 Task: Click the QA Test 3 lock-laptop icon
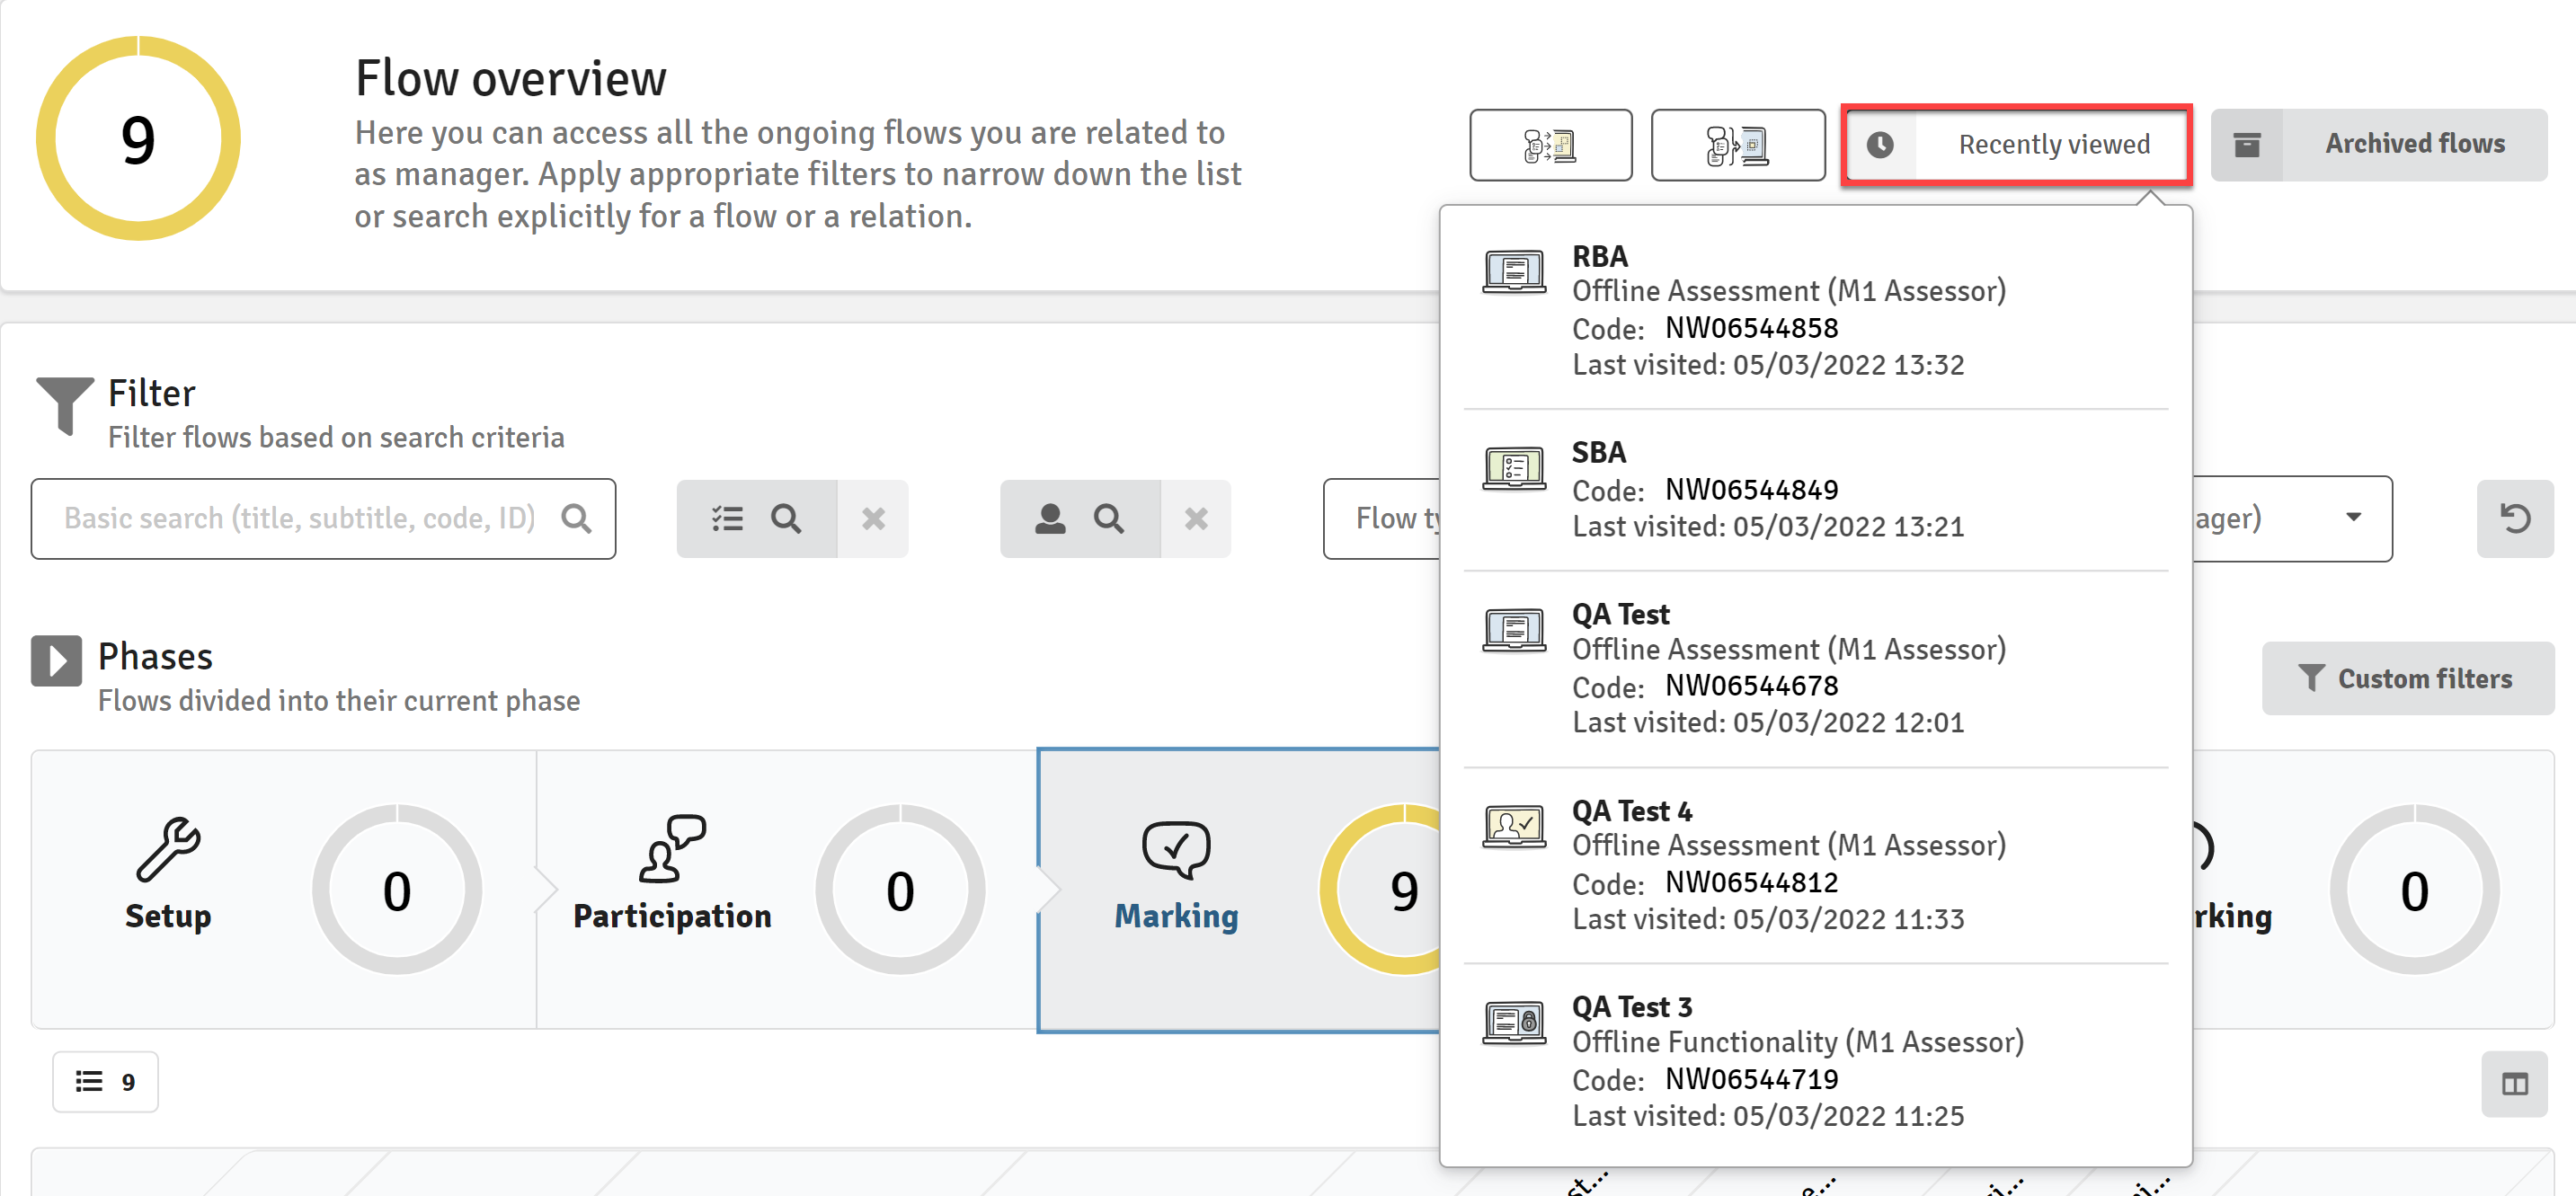[x=1514, y=1023]
